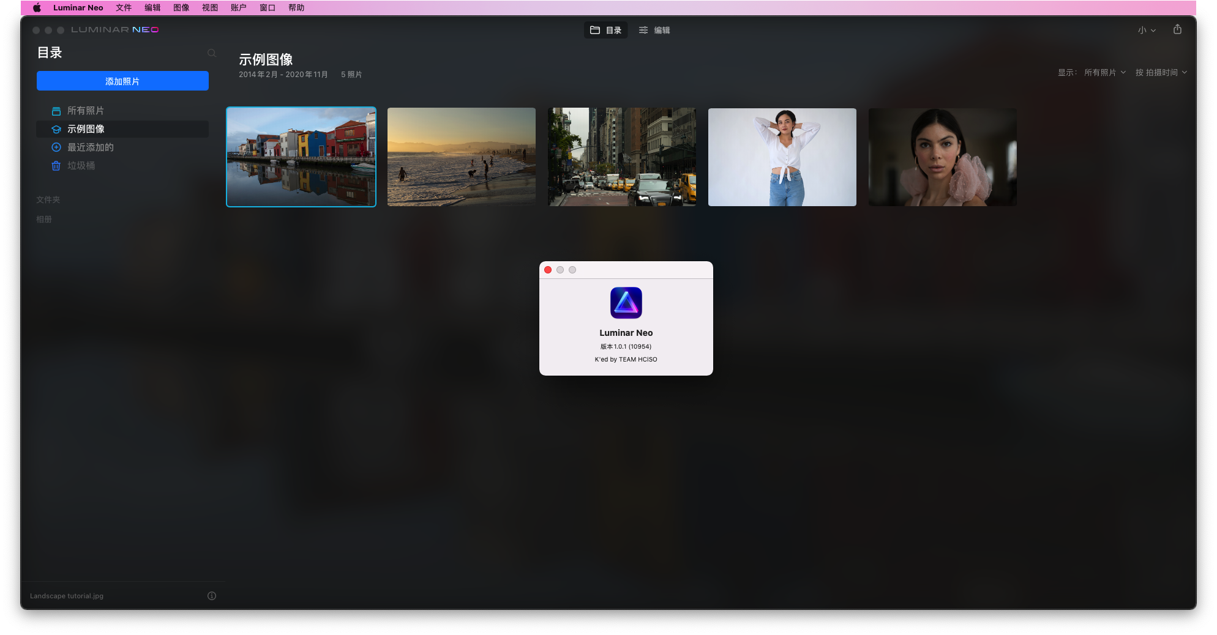
Task: Close the Luminar Neo About dialog
Action: [x=548, y=270]
